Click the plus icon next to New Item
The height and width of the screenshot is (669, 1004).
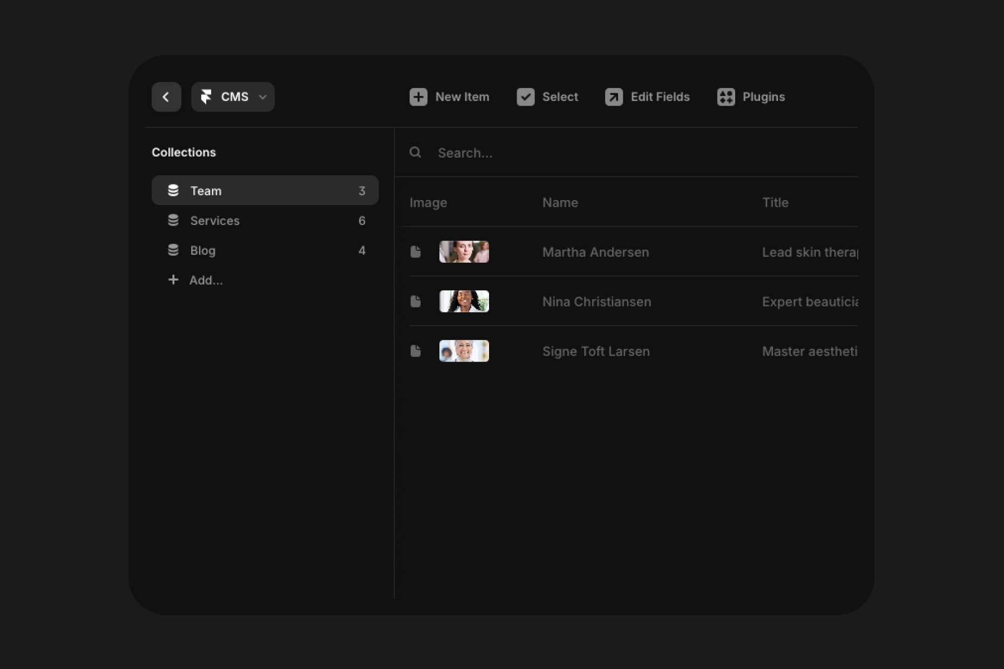click(x=418, y=97)
